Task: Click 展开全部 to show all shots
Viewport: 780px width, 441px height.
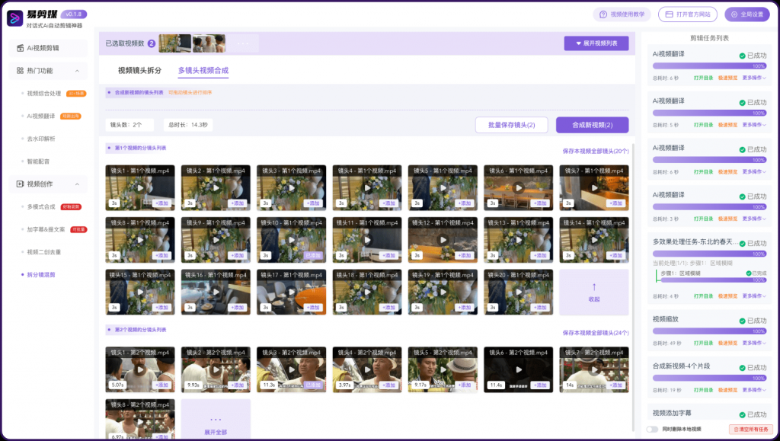Action: (216, 425)
